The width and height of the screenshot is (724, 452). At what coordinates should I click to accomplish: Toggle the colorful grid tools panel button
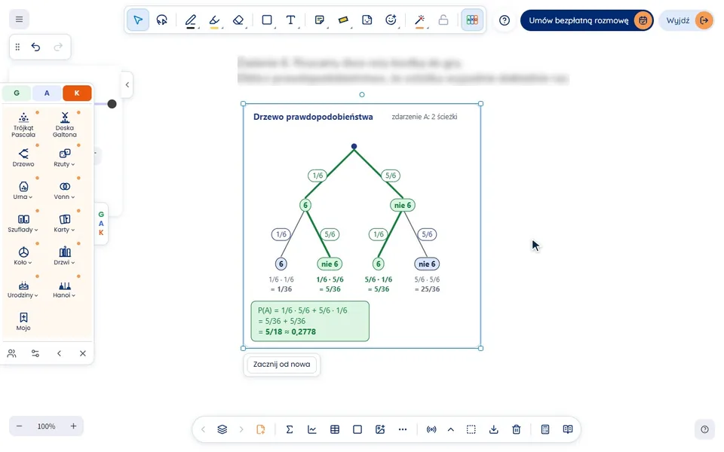pyautogui.click(x=472, y=20)
